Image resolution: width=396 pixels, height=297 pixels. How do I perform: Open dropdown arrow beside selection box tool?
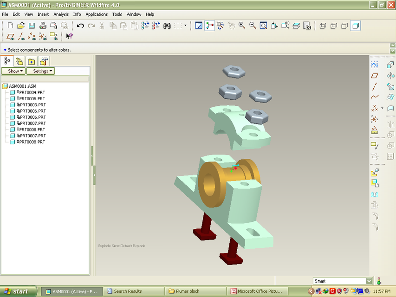[185, 26]
